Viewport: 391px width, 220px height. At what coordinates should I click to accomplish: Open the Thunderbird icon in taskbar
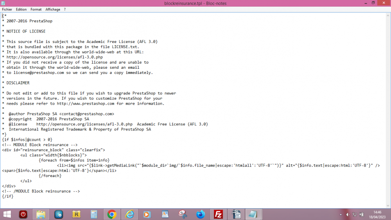click(x=201, y=214)
